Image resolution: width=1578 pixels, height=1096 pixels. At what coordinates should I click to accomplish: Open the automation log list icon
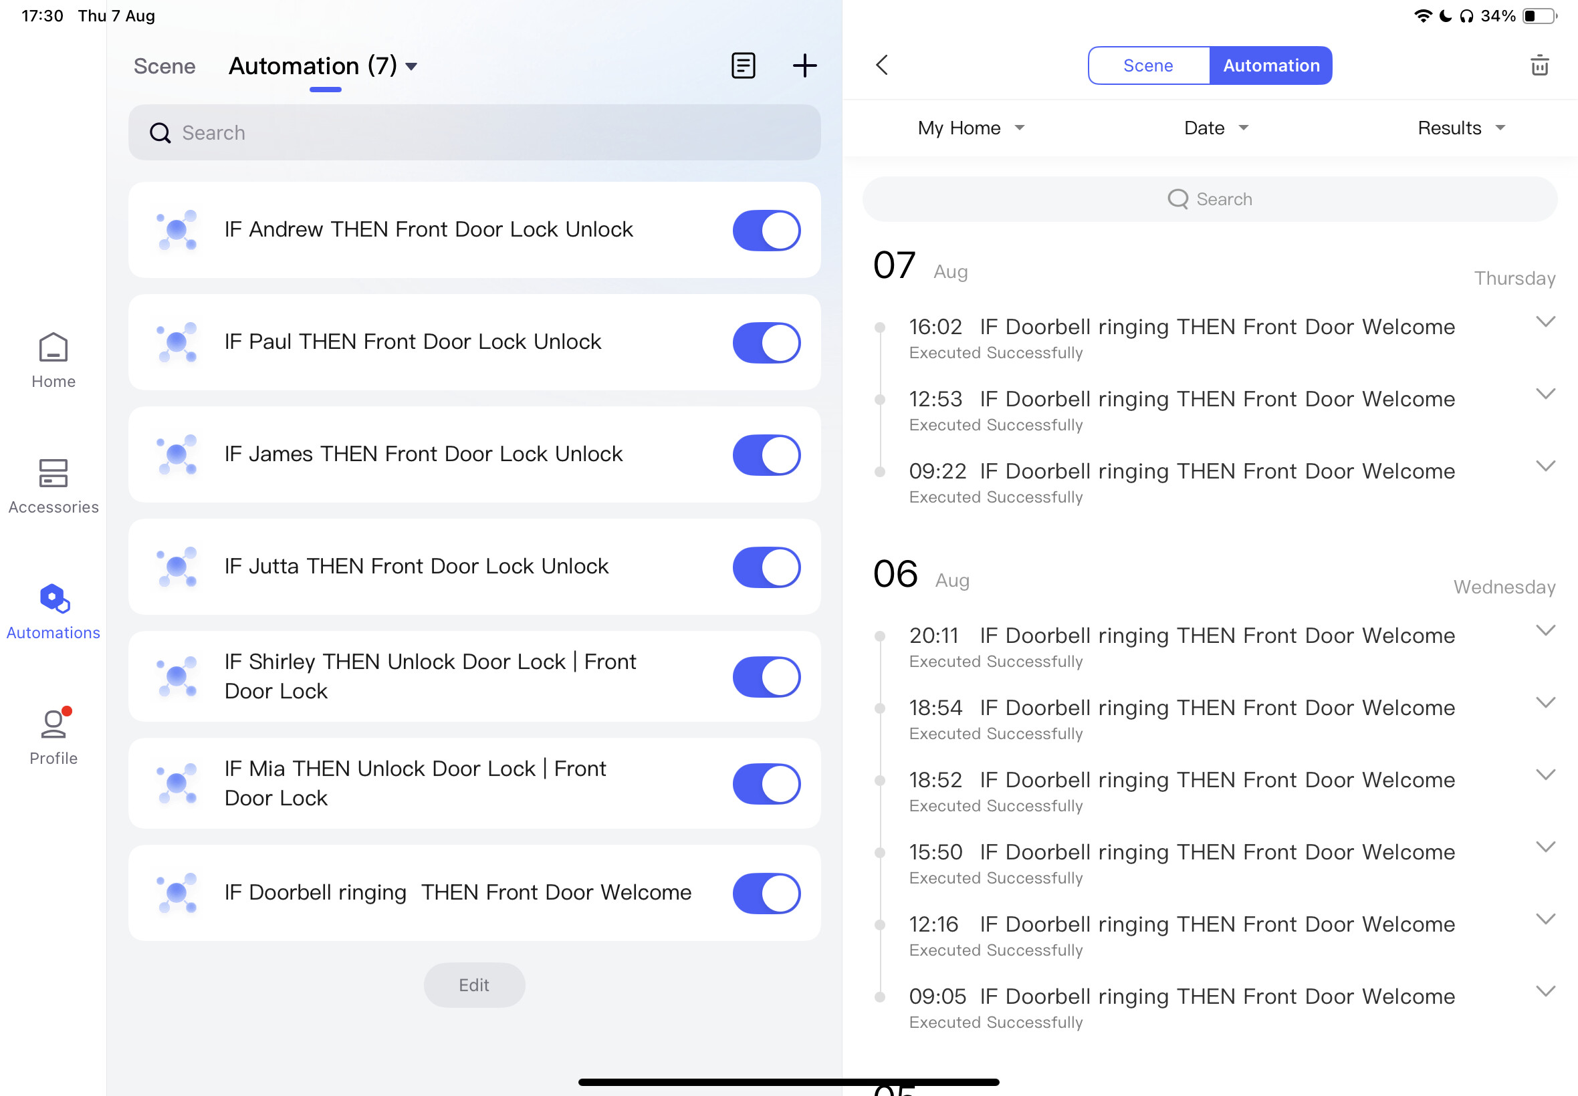(744, 66)
